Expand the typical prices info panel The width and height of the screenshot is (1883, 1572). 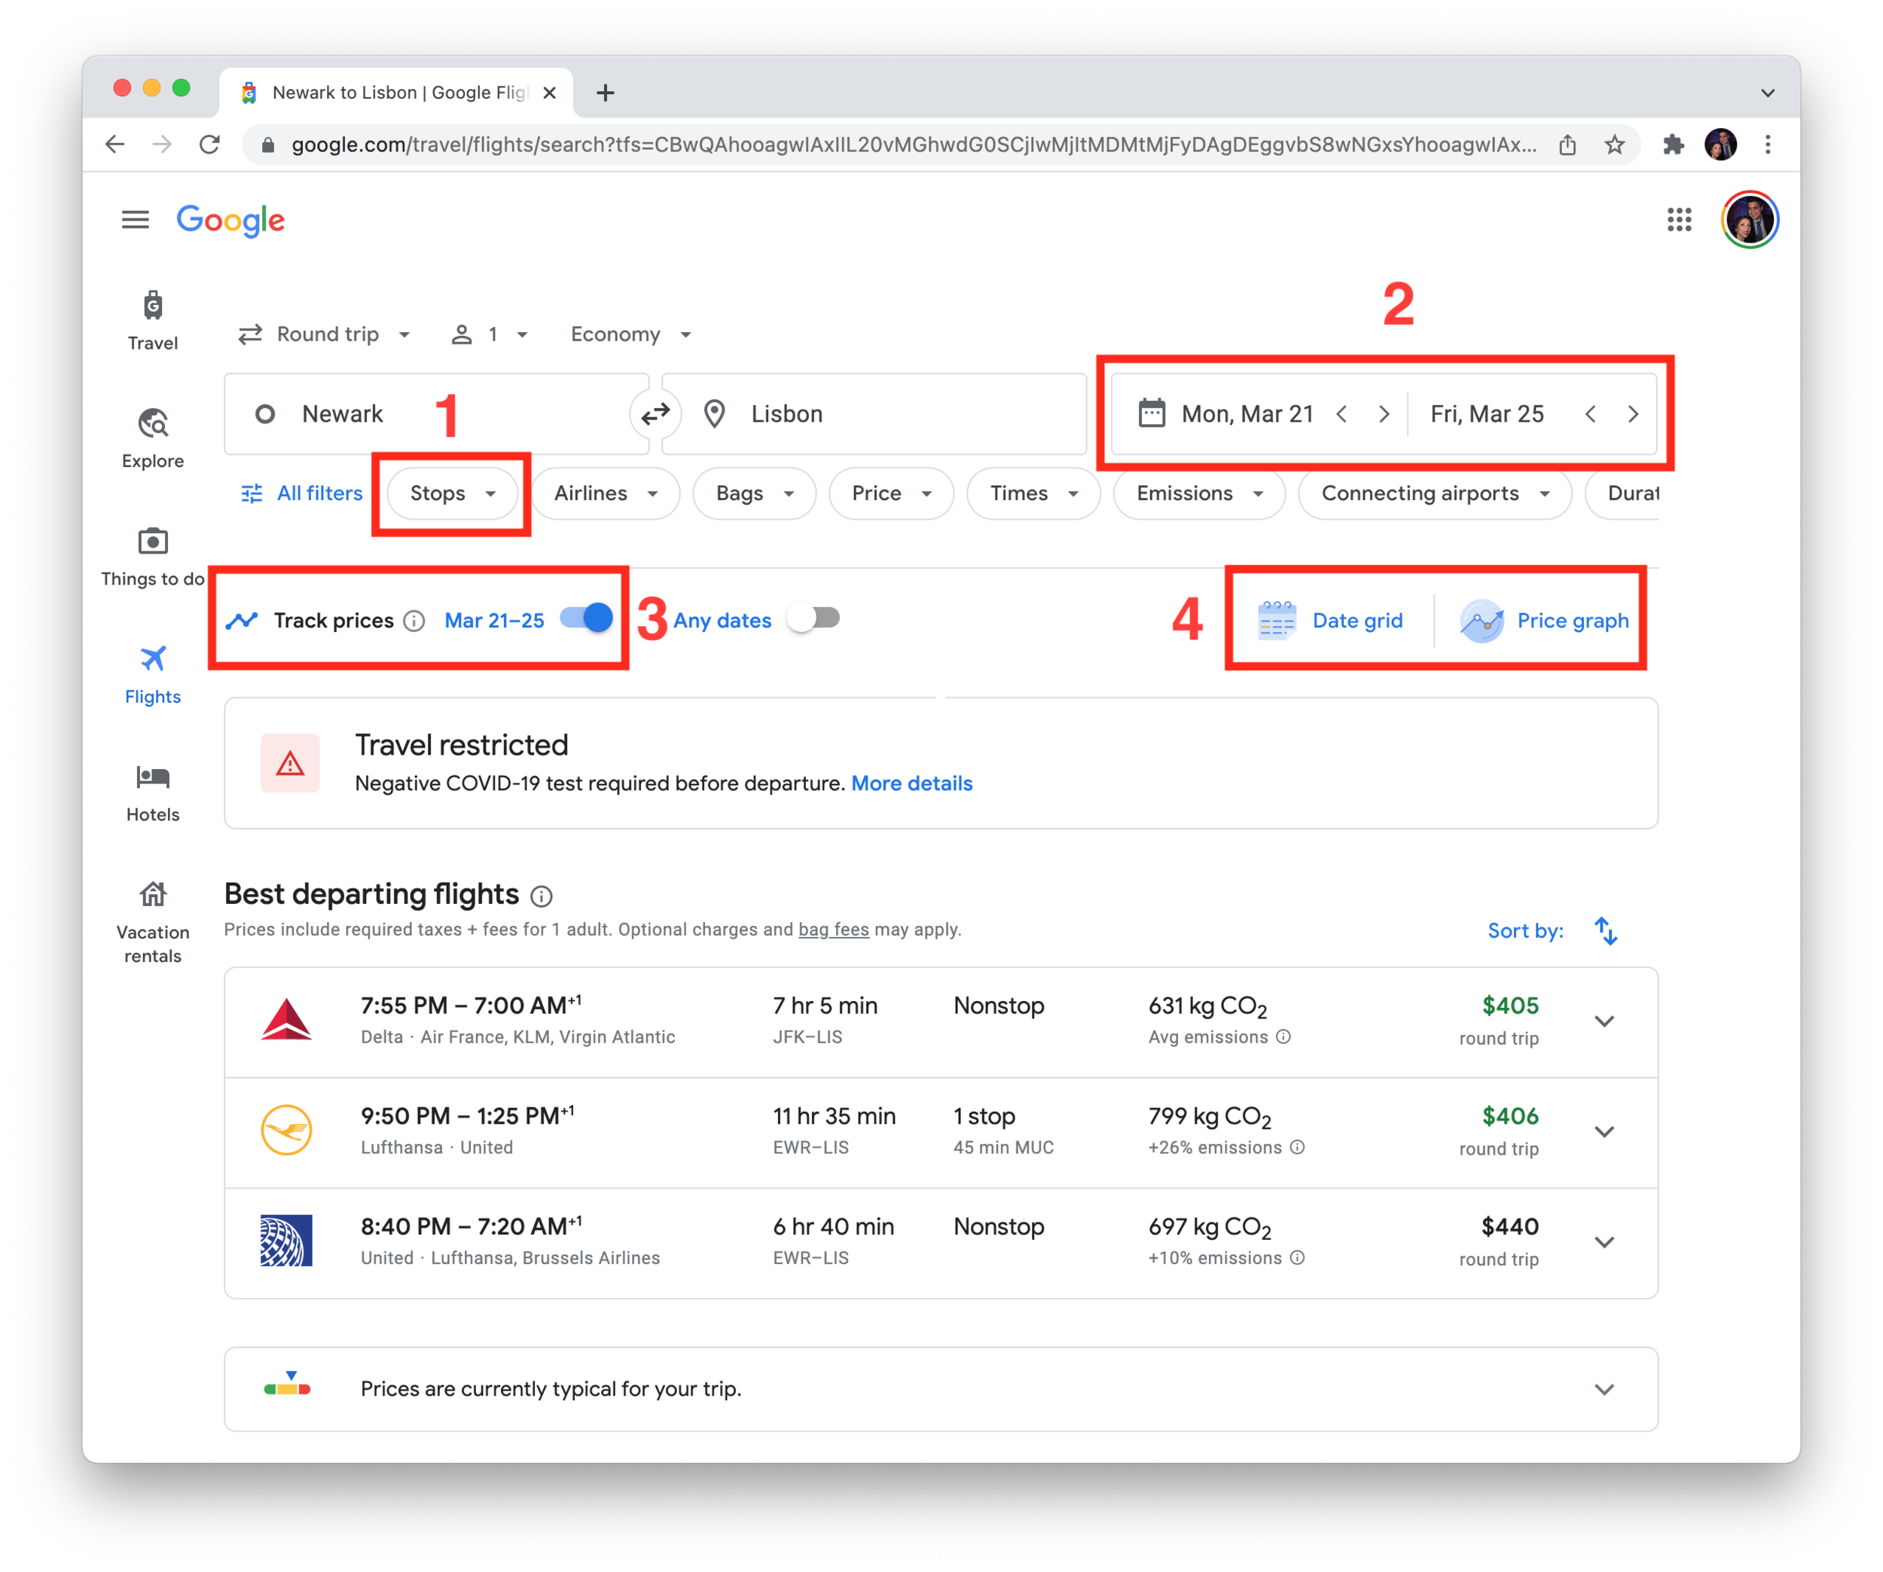[x=1604, y=1389]
